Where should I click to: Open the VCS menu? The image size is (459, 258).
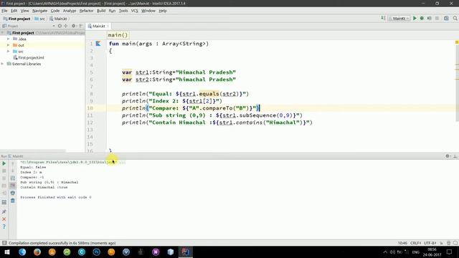134,11
